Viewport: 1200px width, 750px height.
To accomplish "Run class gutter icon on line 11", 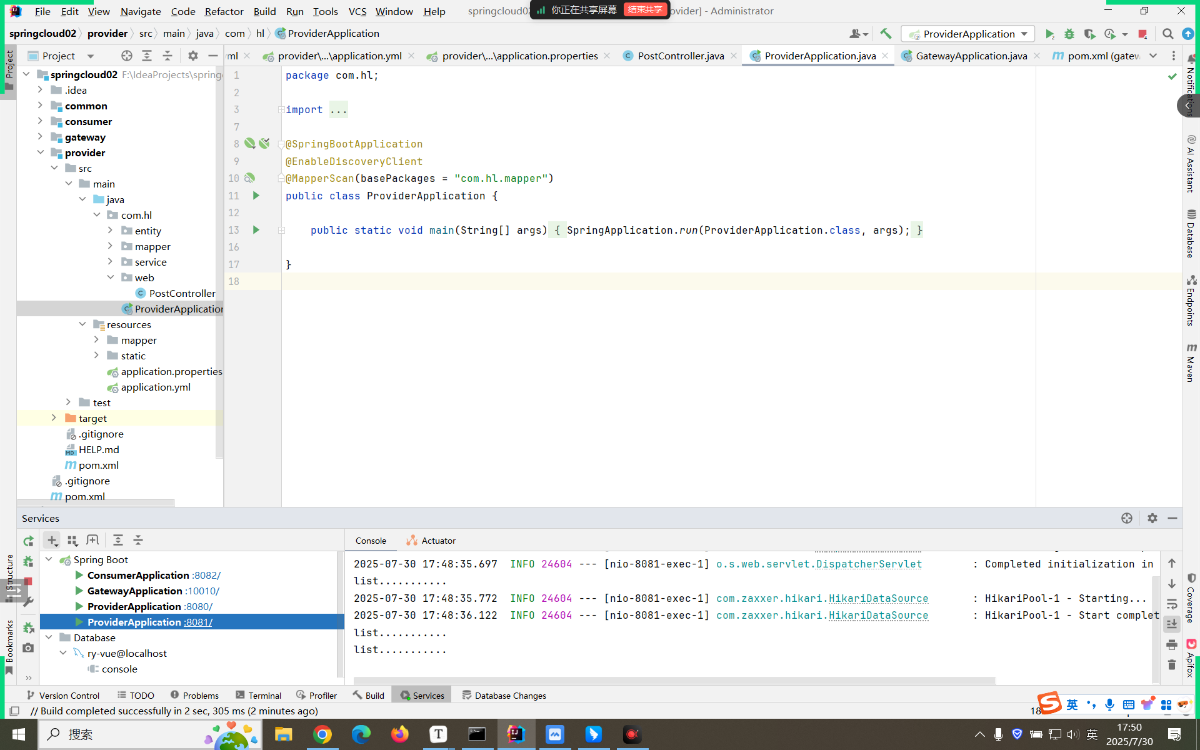I will coord(256,196).
